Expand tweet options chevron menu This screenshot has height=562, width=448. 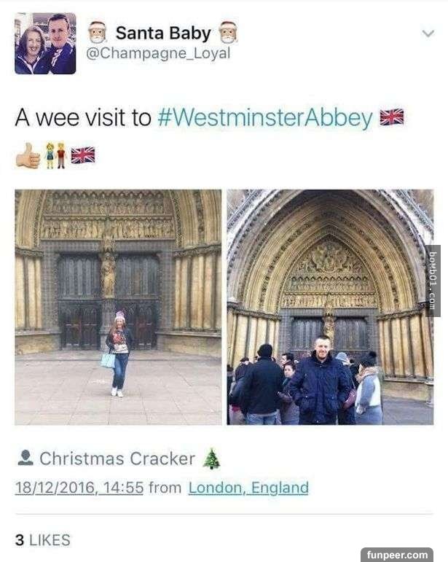pos(428,34)
